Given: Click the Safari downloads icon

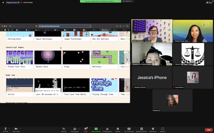Looking at the screenshot, I should [x=117, y=26].
